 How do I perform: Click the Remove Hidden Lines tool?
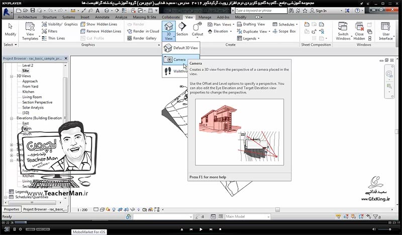(101, 31)
